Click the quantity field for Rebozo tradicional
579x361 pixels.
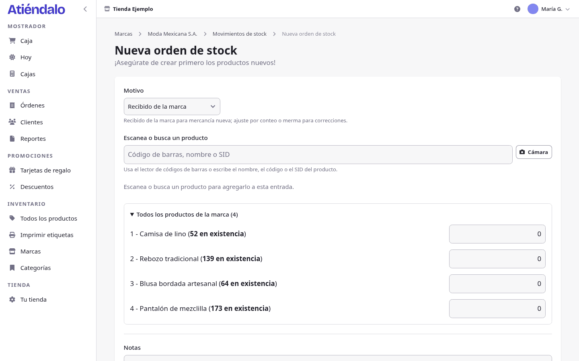point(497,259)
